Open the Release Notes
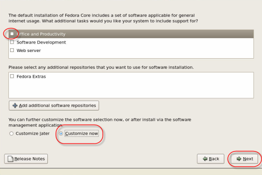The height and width of the screenshot is (175, 262). (x=26, y=159)
